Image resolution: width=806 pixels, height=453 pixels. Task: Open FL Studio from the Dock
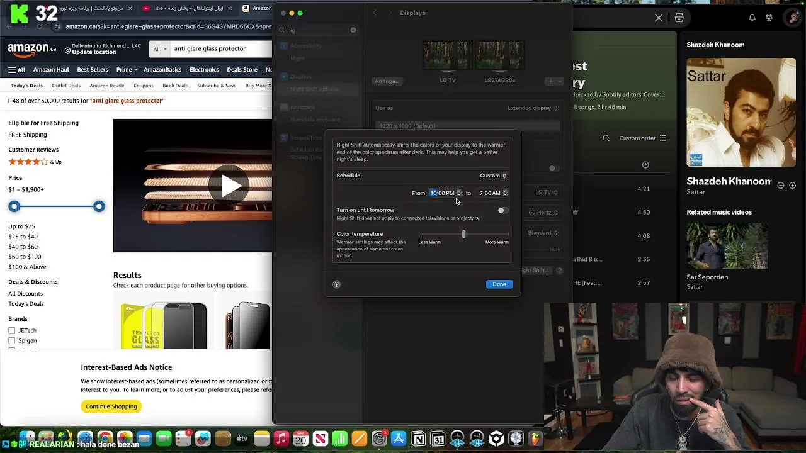coord(536,439)
